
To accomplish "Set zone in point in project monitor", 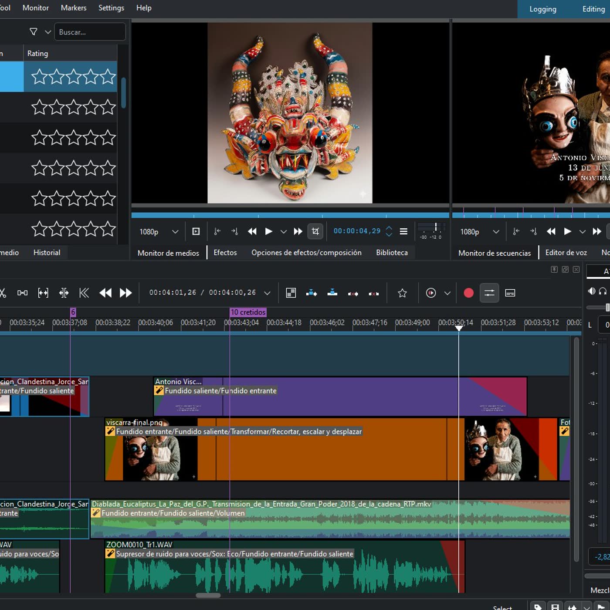I will pos(516,231).
